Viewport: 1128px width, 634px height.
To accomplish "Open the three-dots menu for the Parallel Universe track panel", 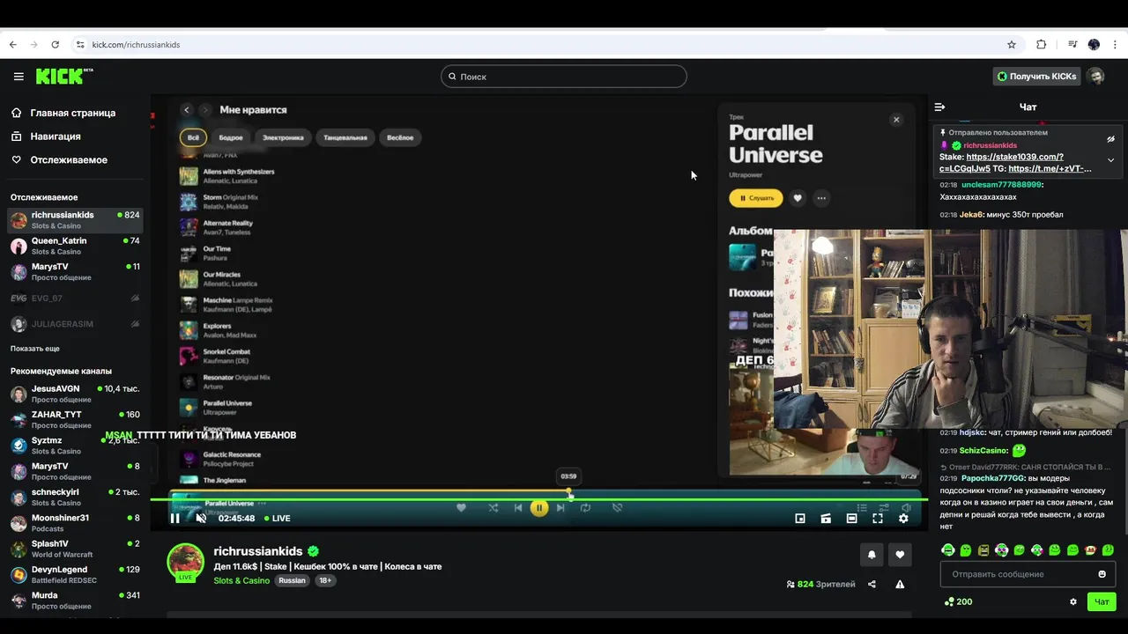I will click(821, 198).
